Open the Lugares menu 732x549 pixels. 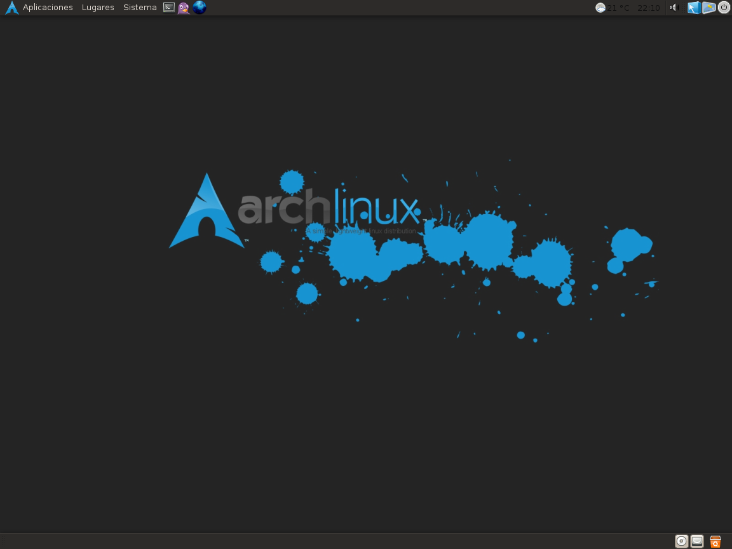pyautogui.click(x=98, y=8)
